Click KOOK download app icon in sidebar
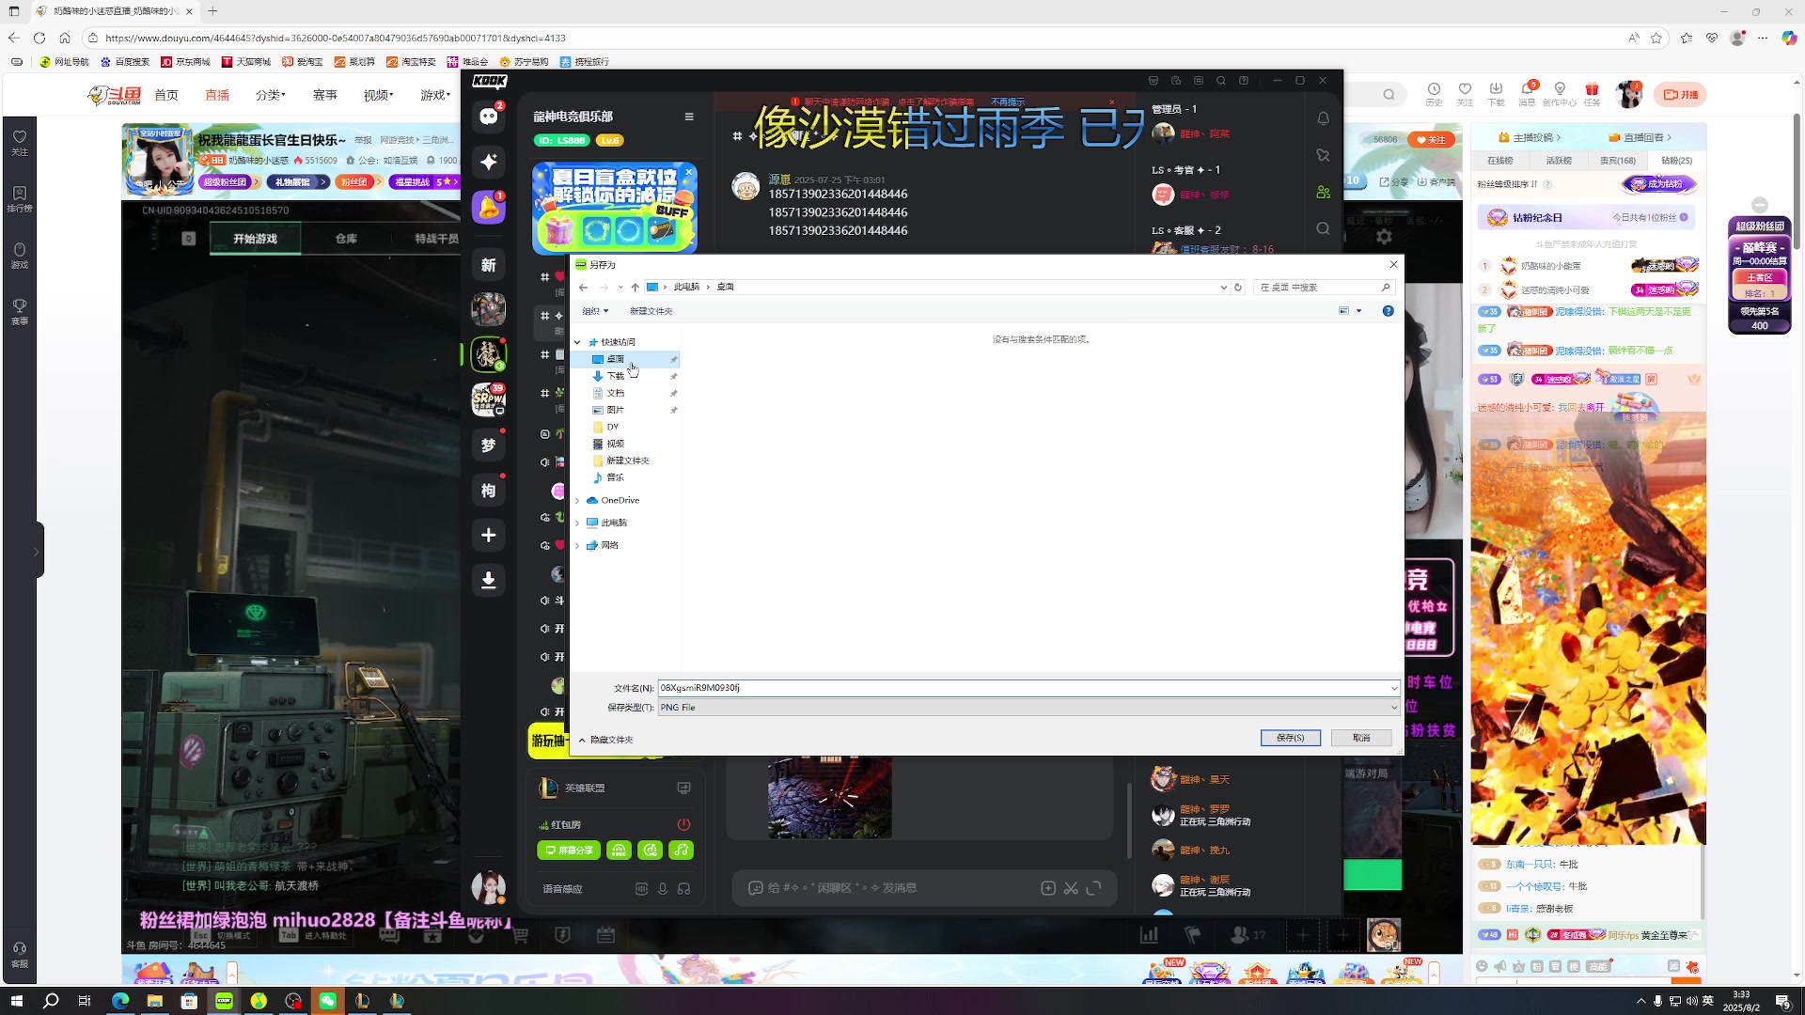1805x1015 pixels. point(488,580)
